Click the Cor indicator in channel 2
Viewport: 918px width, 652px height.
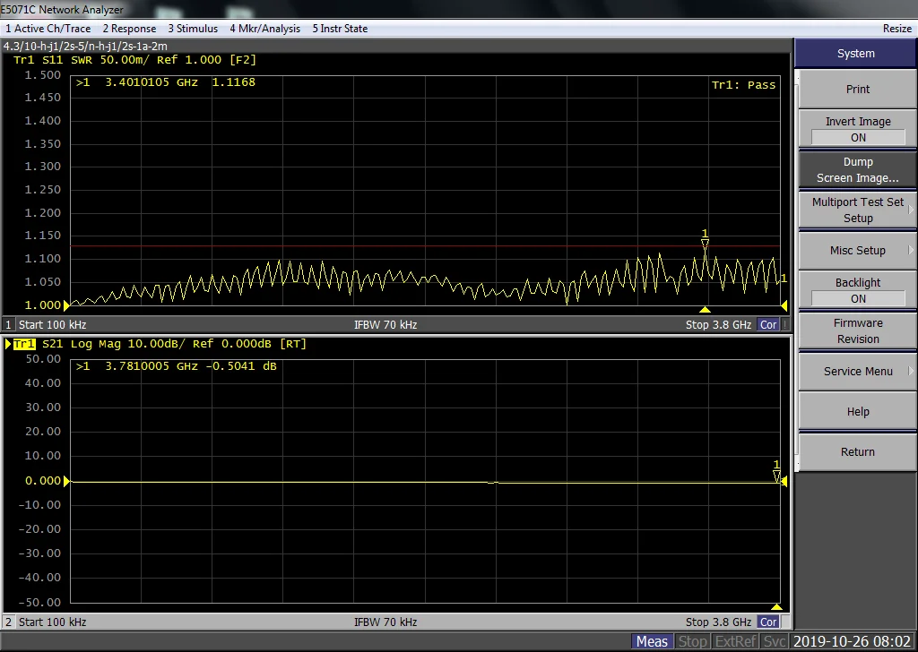pos(768,622)
